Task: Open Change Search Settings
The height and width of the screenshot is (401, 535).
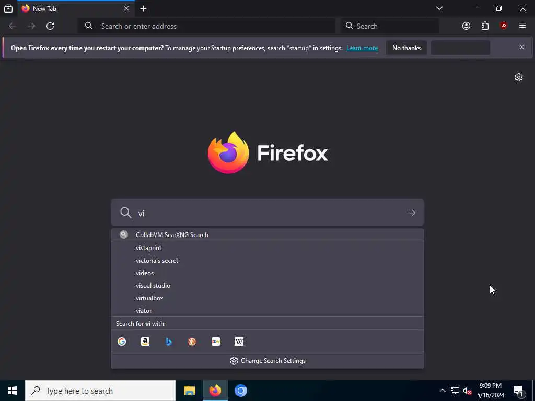Action: point(267,361)
